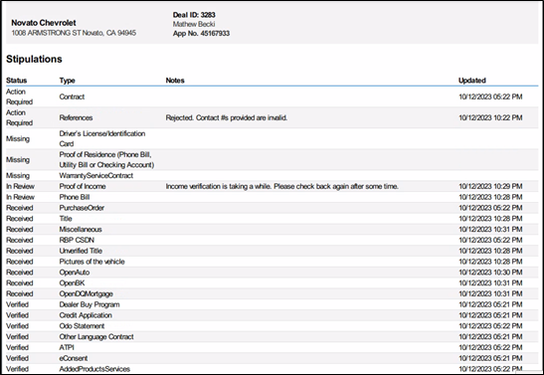Screen dimensions: 544x375
Task: Select OpenDQMortgage type
Action: click(x=87, y=293)
